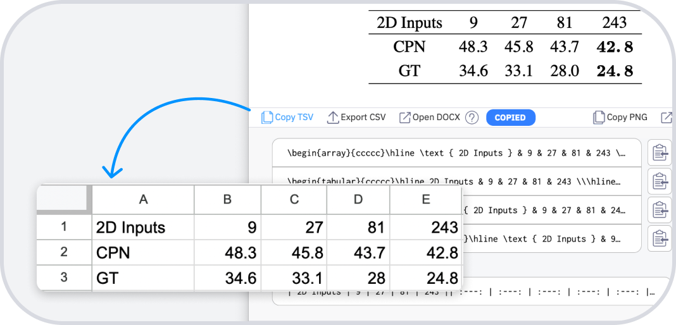676x325 pixels.
Task: Click the blue COPIED badge
Action: click(510, 118)
